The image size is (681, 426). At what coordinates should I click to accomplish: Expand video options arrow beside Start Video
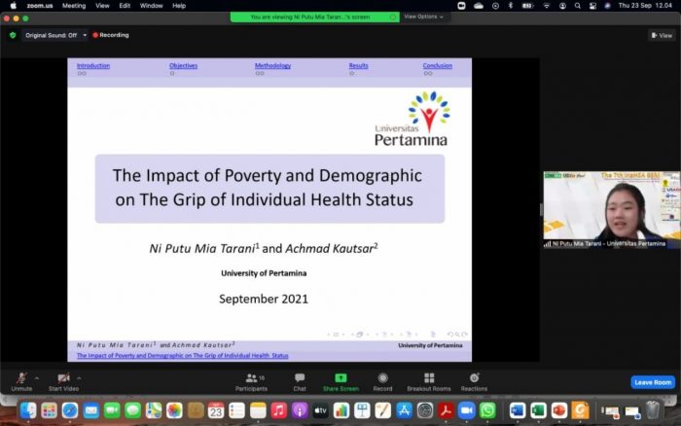point(79,377)
